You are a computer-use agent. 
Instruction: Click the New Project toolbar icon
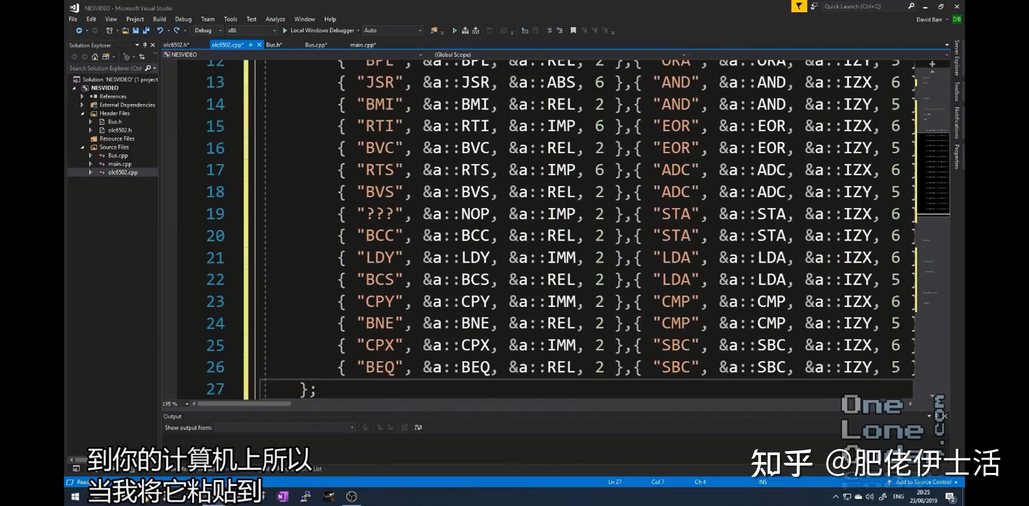[109, 30]
